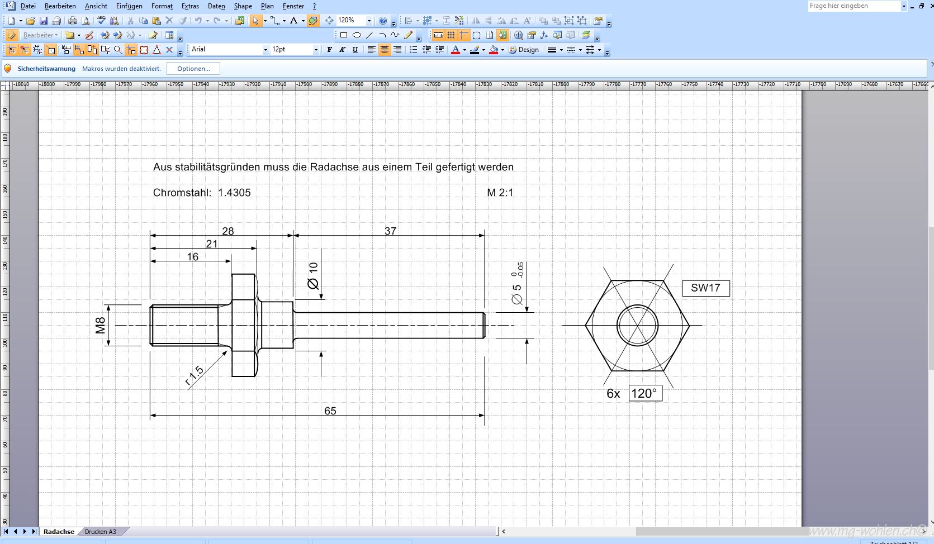
Task: Expand the line ends dropdown
Action: tap(599, 50)
